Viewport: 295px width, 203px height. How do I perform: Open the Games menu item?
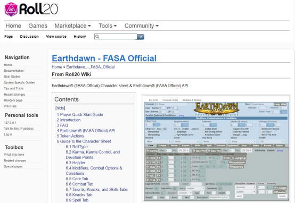(x=38, y=26)
